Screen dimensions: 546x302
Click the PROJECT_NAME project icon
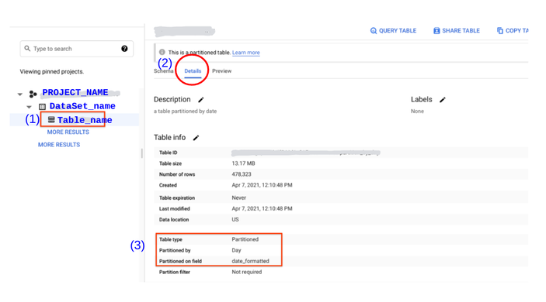tap(33, 94)
